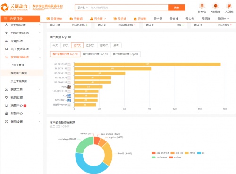Click the 账号设置 gear icon
236x174 pixels.
6,122
